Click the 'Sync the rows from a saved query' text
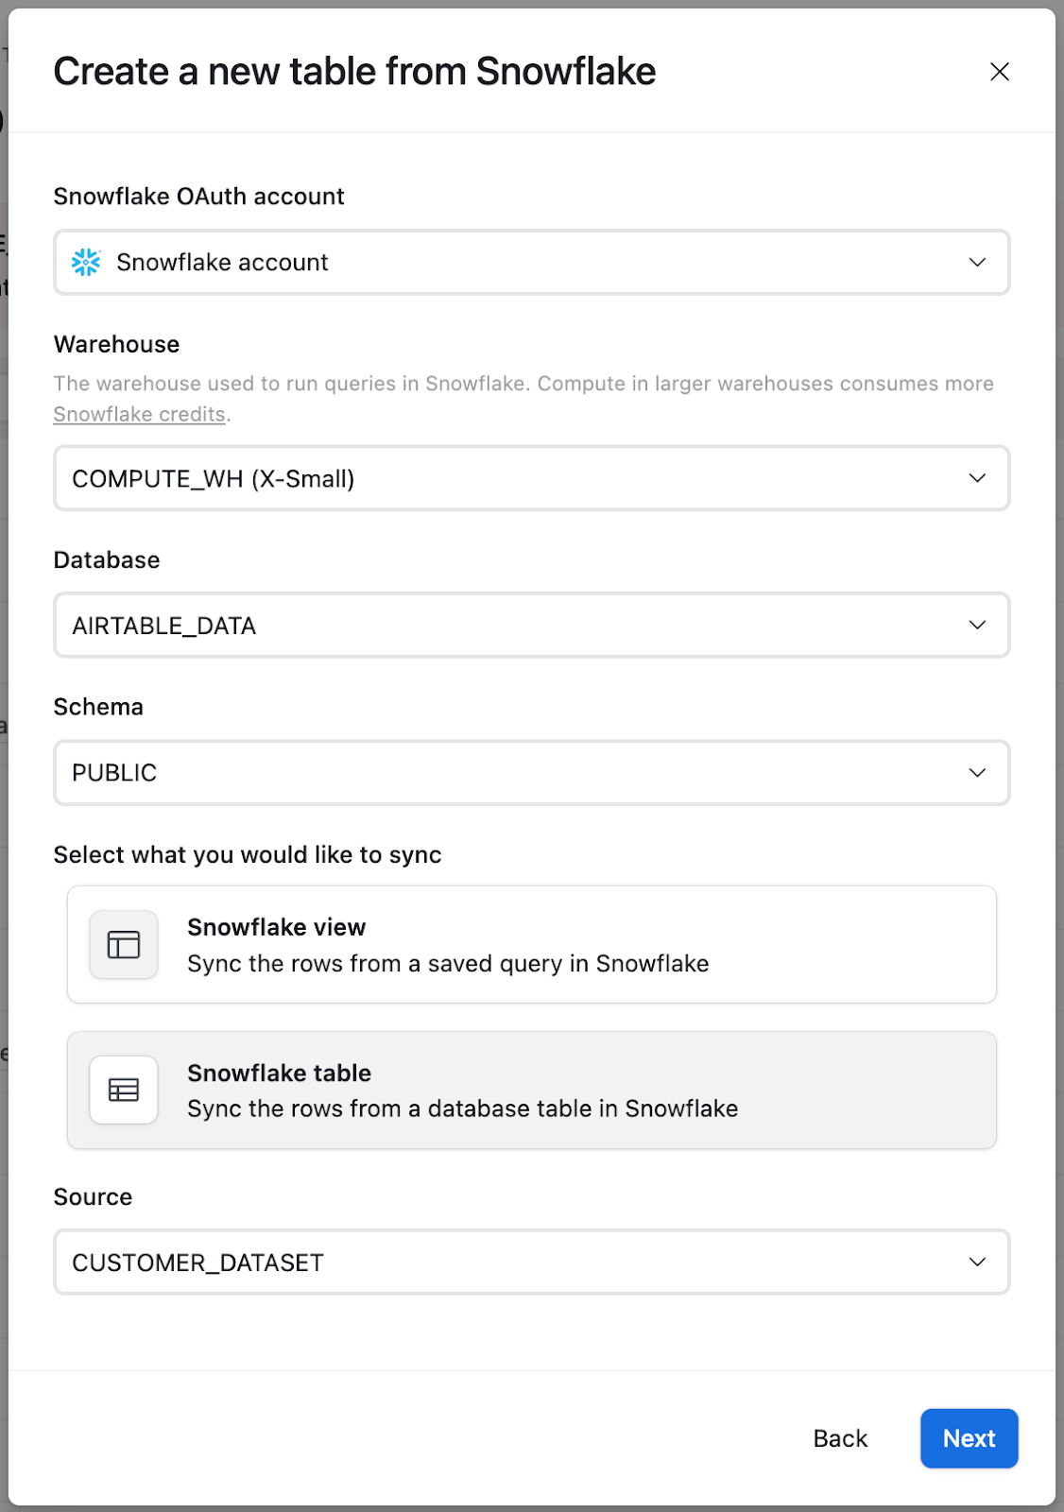 pyautogui.click(x=448, y=964)
